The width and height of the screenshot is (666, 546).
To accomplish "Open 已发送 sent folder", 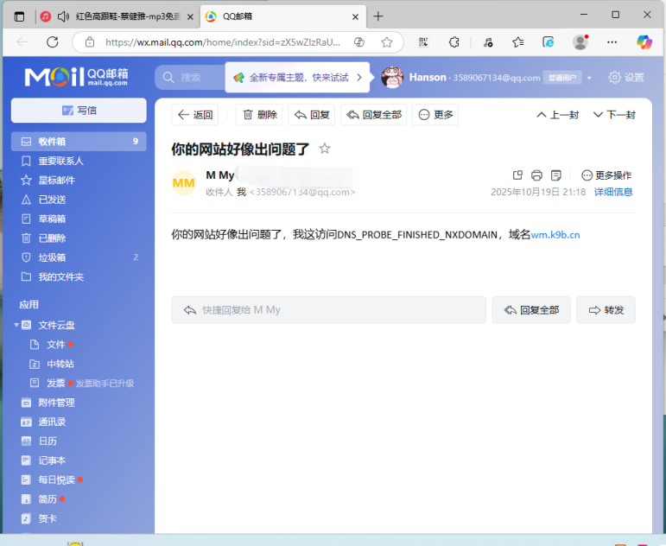I will click(52, 200).
